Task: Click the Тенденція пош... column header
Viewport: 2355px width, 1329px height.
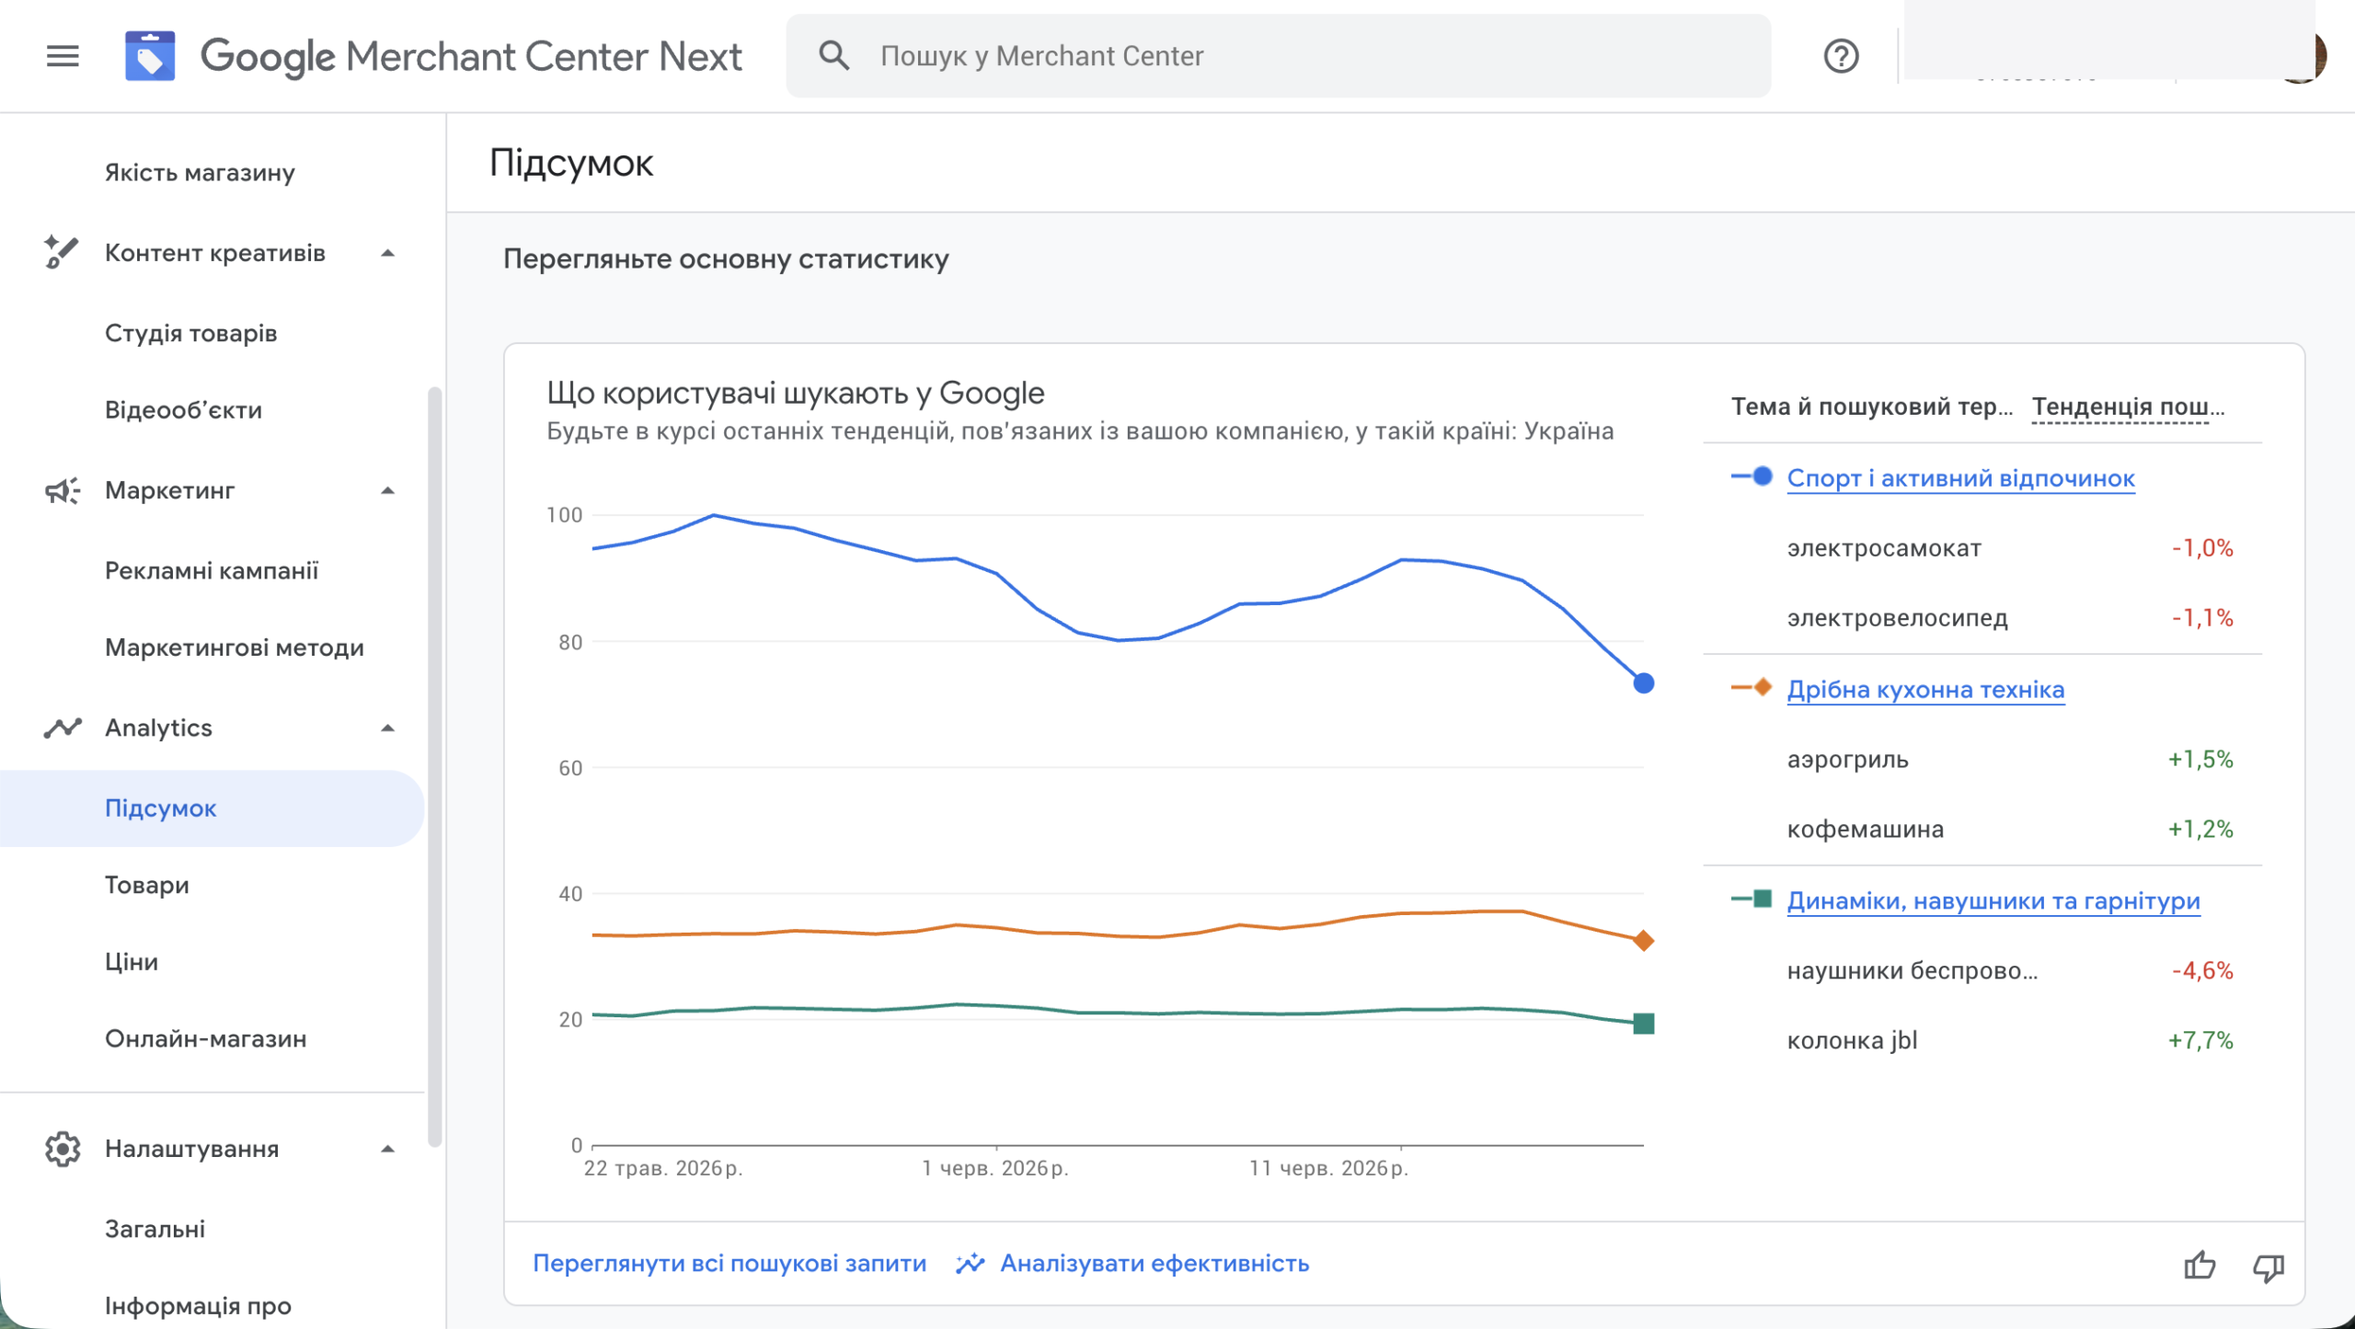Action: 2128,407
